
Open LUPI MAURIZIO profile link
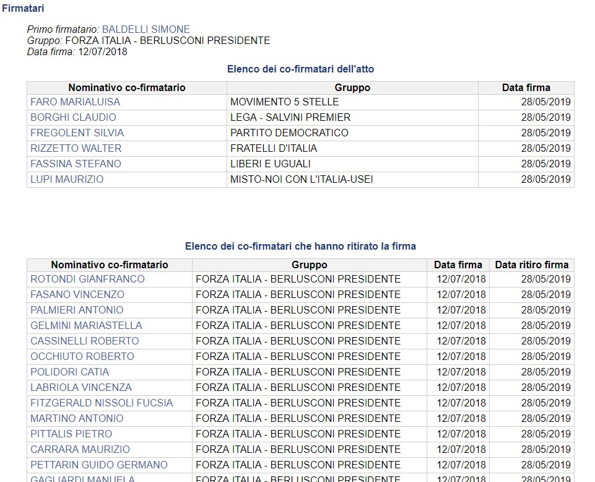pyautogui.click(x=67, y=179)
